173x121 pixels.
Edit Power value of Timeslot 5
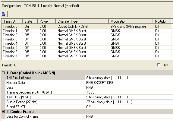coord(47,48)
